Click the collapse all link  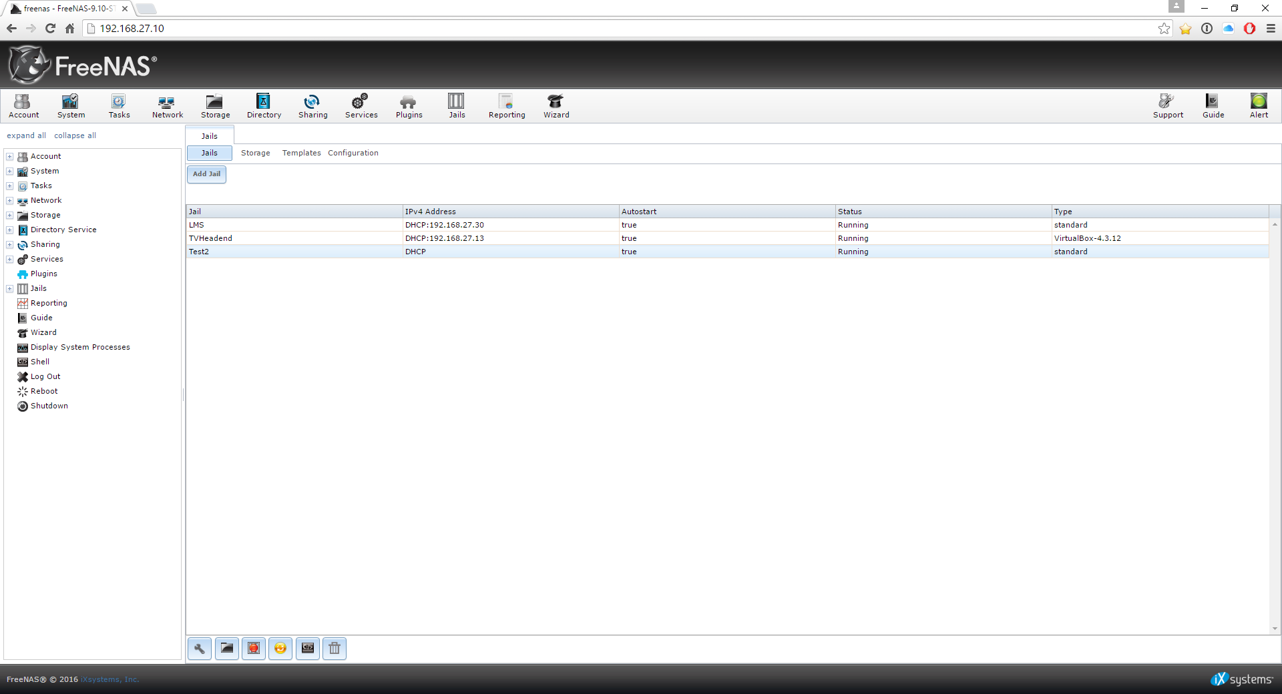coord(75,135)
